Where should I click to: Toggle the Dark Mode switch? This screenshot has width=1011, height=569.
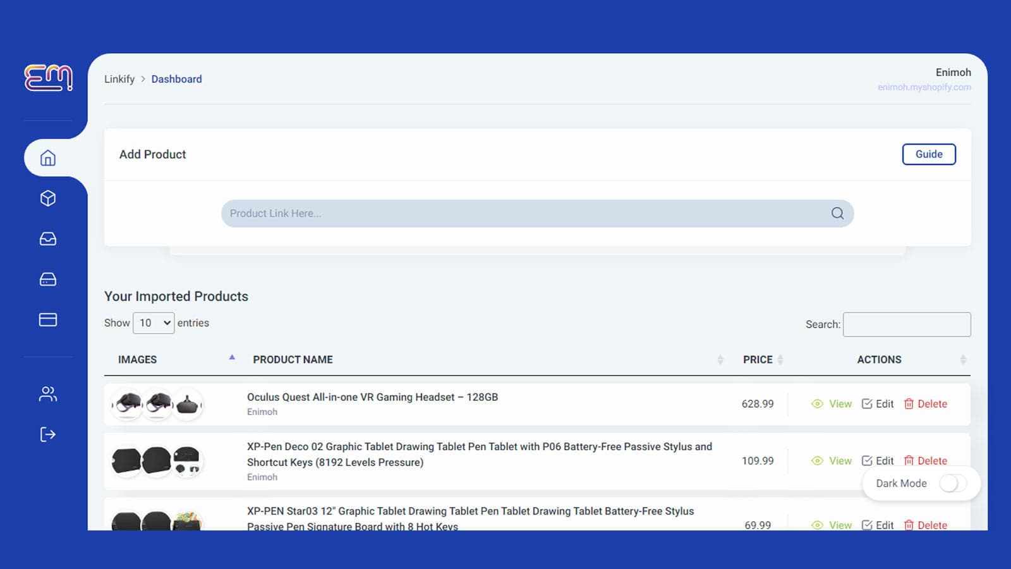point(950,483)
